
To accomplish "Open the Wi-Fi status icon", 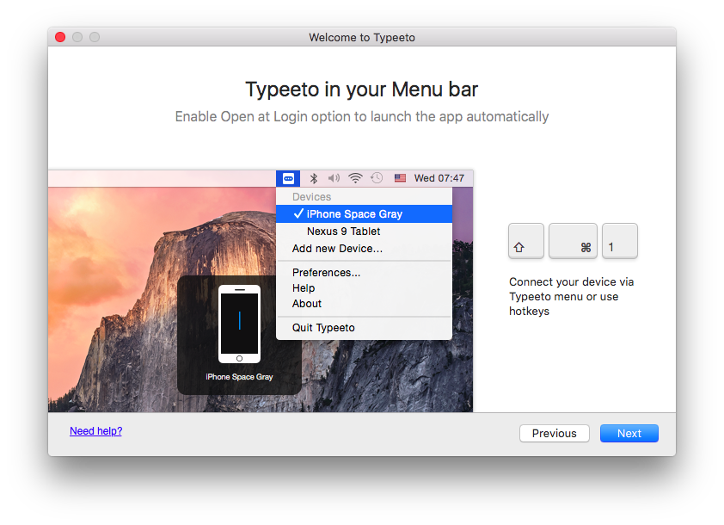I will click(x=355, y=178).
